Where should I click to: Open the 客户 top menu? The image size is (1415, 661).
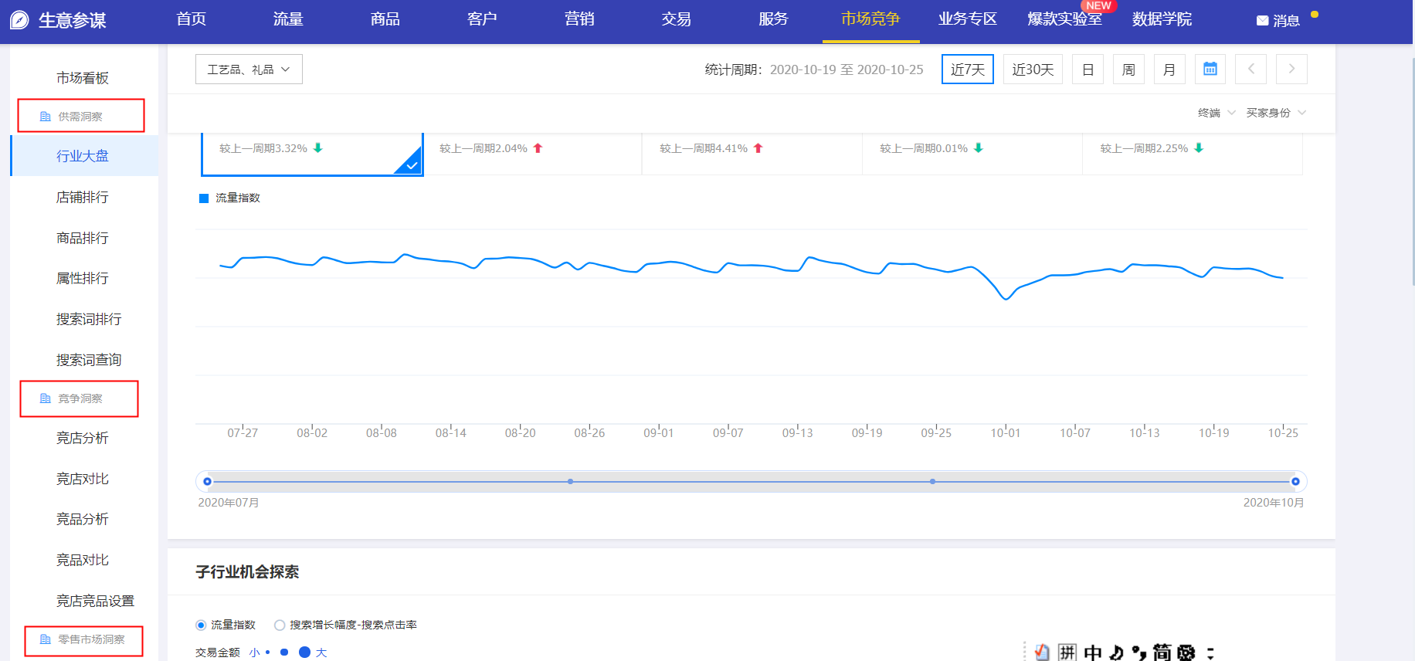coord(482,19)
